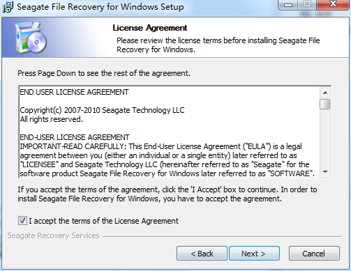This screenshot has height=271, width=351.
Task: Click END USER LICENSE AGREEMENT first line
Action: pos(74,92)
